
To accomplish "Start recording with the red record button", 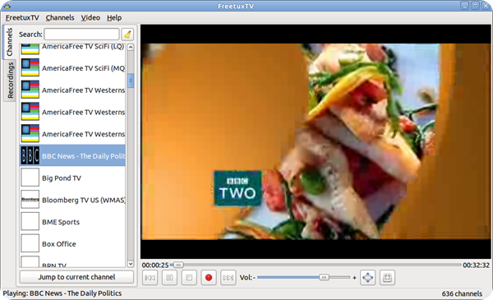I will (209, 278).
